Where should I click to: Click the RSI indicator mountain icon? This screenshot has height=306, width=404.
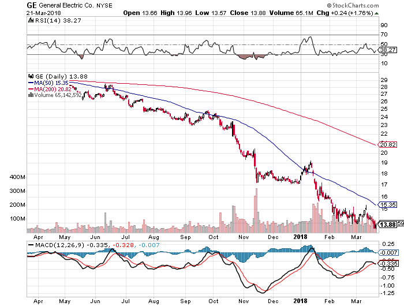tap(31, 20)
